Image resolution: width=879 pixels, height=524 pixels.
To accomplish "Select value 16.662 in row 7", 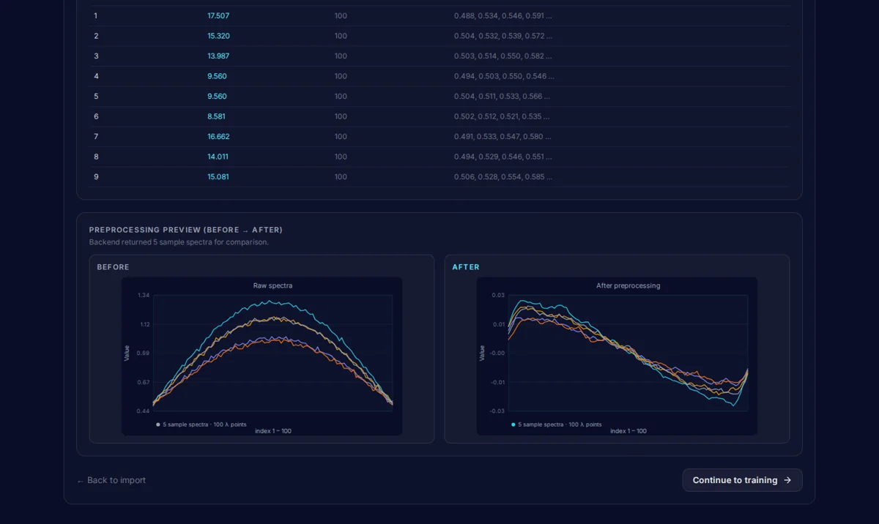I will (218, 137).
